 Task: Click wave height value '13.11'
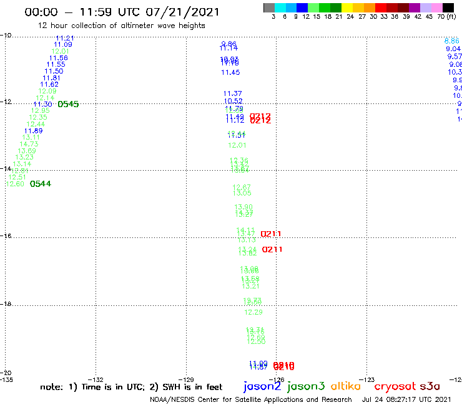31,137
